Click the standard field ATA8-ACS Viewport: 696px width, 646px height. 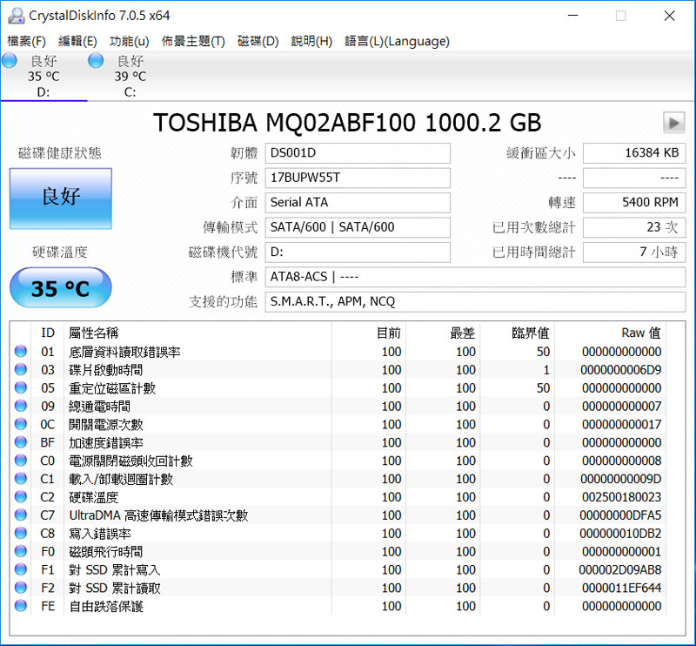pos(475,277)
